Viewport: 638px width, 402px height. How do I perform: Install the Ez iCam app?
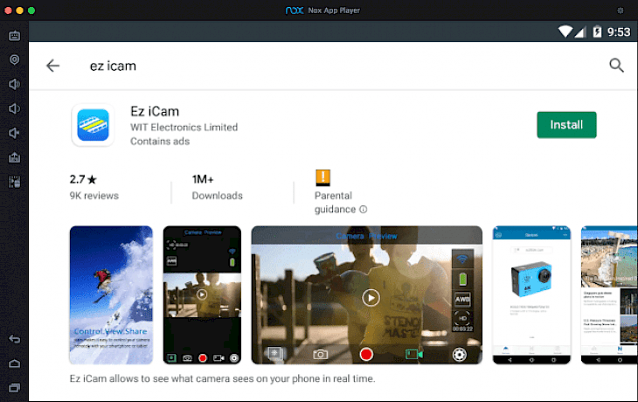566,125
